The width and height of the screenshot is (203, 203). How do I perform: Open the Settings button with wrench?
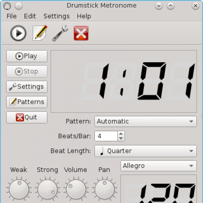click(x=27, y=87)
